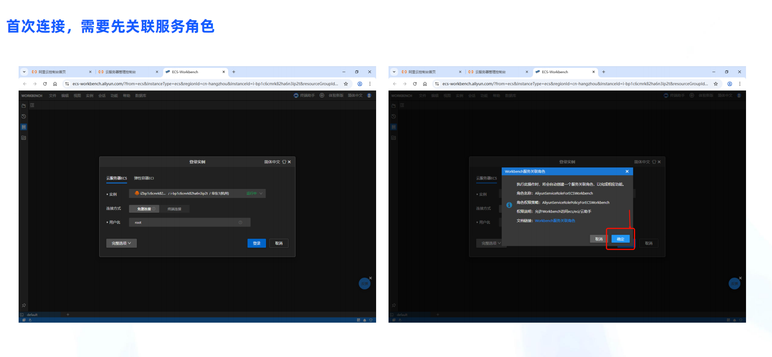Add new session with plus beside default, left
Image resolution: width=772 pixels, height=357 pixels.
[68, 314]
